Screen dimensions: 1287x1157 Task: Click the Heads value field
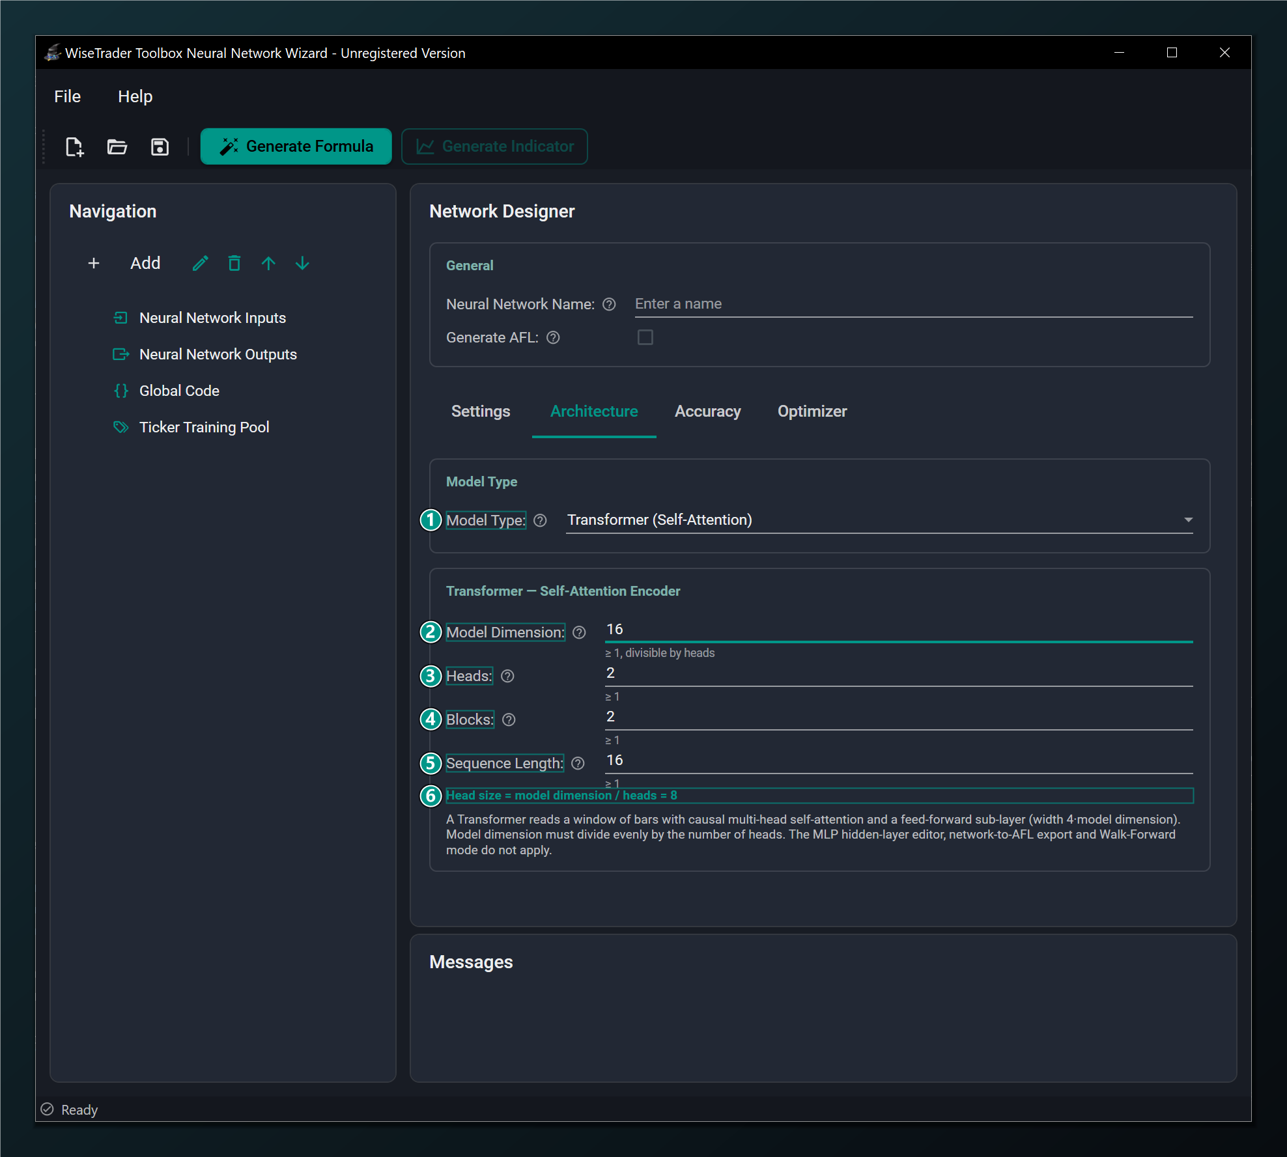[899, 673]
